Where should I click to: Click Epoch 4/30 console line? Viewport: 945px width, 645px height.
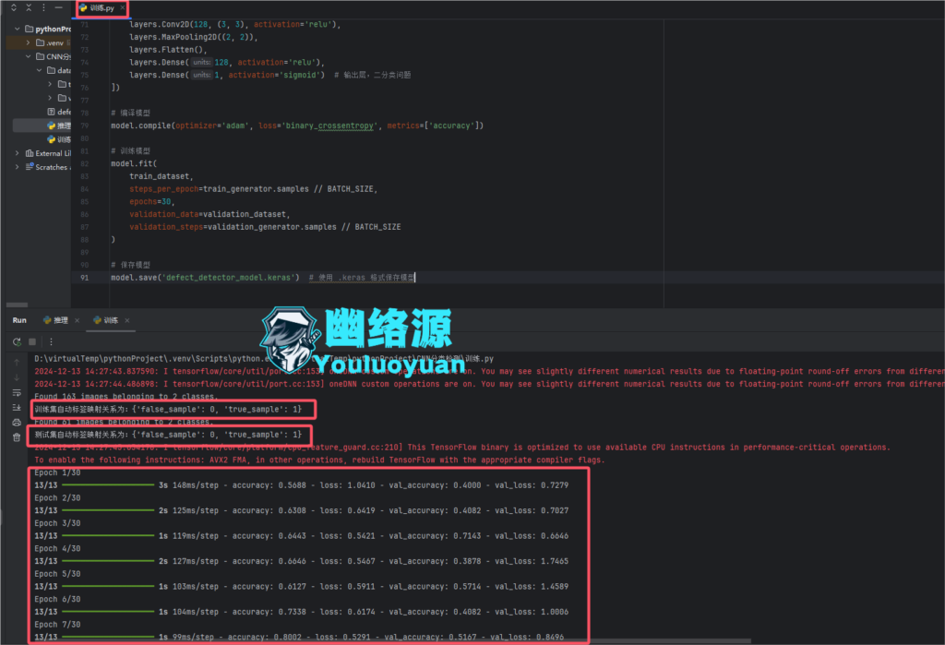click(57, 548)
